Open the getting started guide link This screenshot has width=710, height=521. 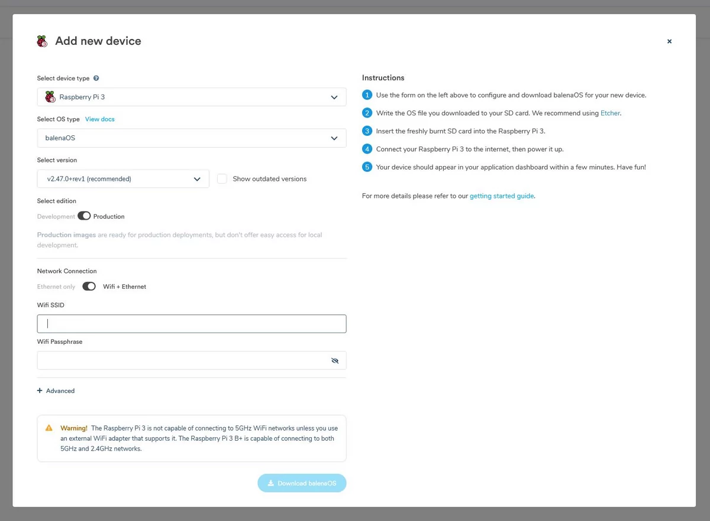502,196
